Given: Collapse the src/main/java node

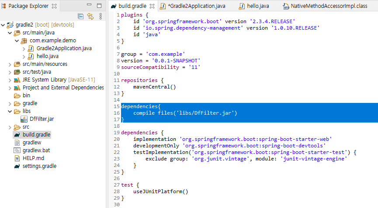Looking at the screenshot, I should click(10, 33).
